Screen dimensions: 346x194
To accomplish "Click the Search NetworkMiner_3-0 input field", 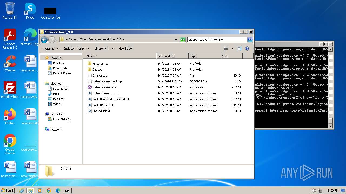I will 217,40.
